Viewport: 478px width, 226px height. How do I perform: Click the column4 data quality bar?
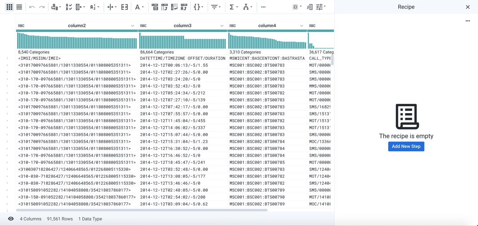(x=268, y=31)
